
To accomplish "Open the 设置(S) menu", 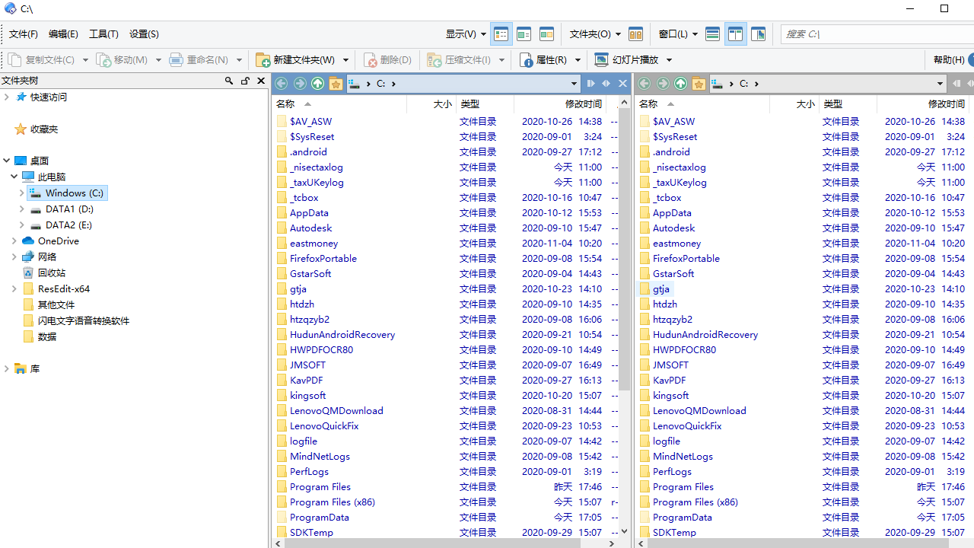I will [x=144, y=34].
